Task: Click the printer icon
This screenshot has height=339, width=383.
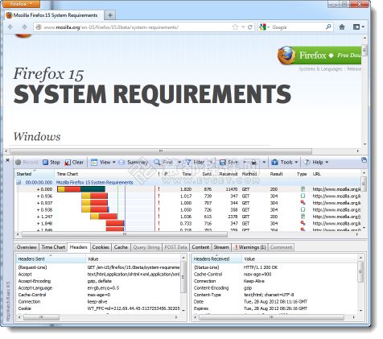Action: tap(253, 163)
